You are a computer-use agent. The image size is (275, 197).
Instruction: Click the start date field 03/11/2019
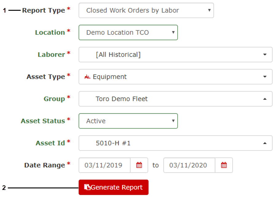coord(104,165)
